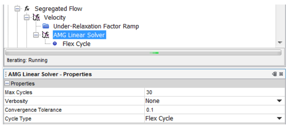Collapse the AMG Linear Solver tree node
Viewport: 289px width, 126px height.
point(36,35)
